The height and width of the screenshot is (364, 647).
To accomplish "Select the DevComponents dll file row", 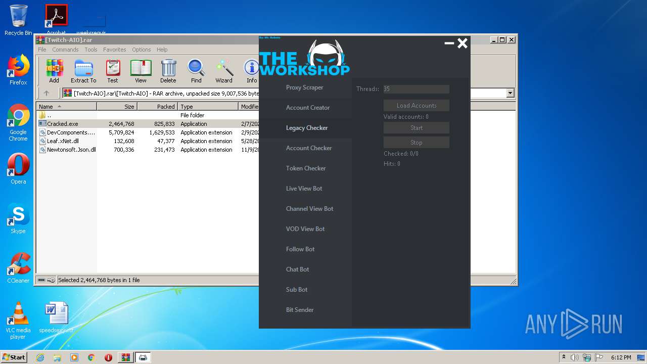I will [148, 132].
